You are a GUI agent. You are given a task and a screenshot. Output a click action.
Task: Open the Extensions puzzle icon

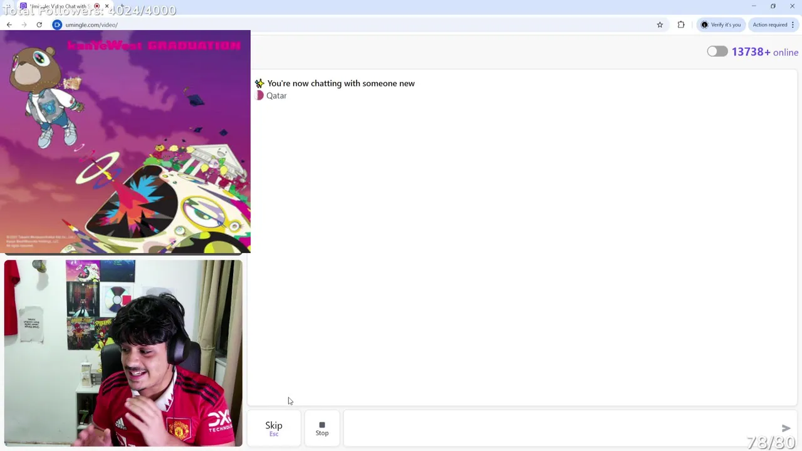pos(681,24)
